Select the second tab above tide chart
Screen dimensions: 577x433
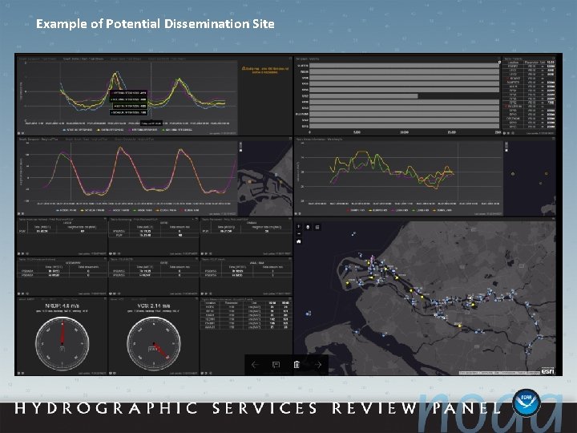tap(84, 59)
